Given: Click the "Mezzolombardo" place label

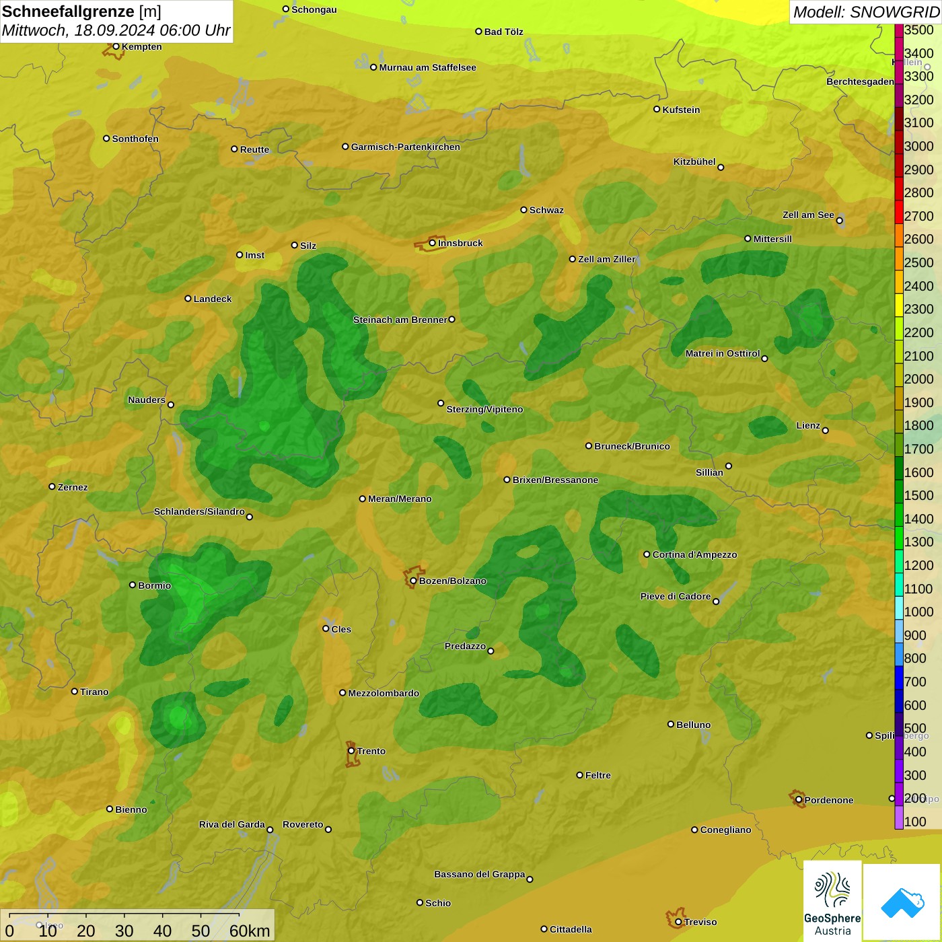Looking at the screenshot, I should [384, 693].
